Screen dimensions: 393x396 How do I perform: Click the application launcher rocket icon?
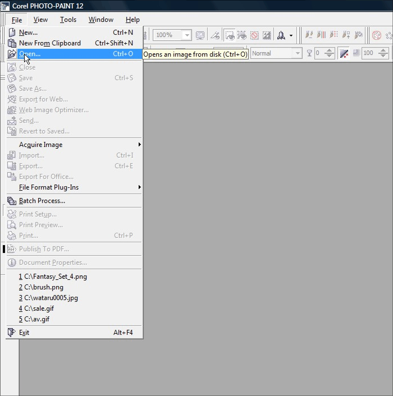coord(281,35)
